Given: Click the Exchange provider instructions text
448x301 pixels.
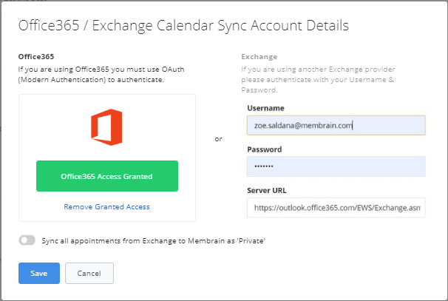Looking at the screenshot, I should pyautogui.click(x=318, y=79).
